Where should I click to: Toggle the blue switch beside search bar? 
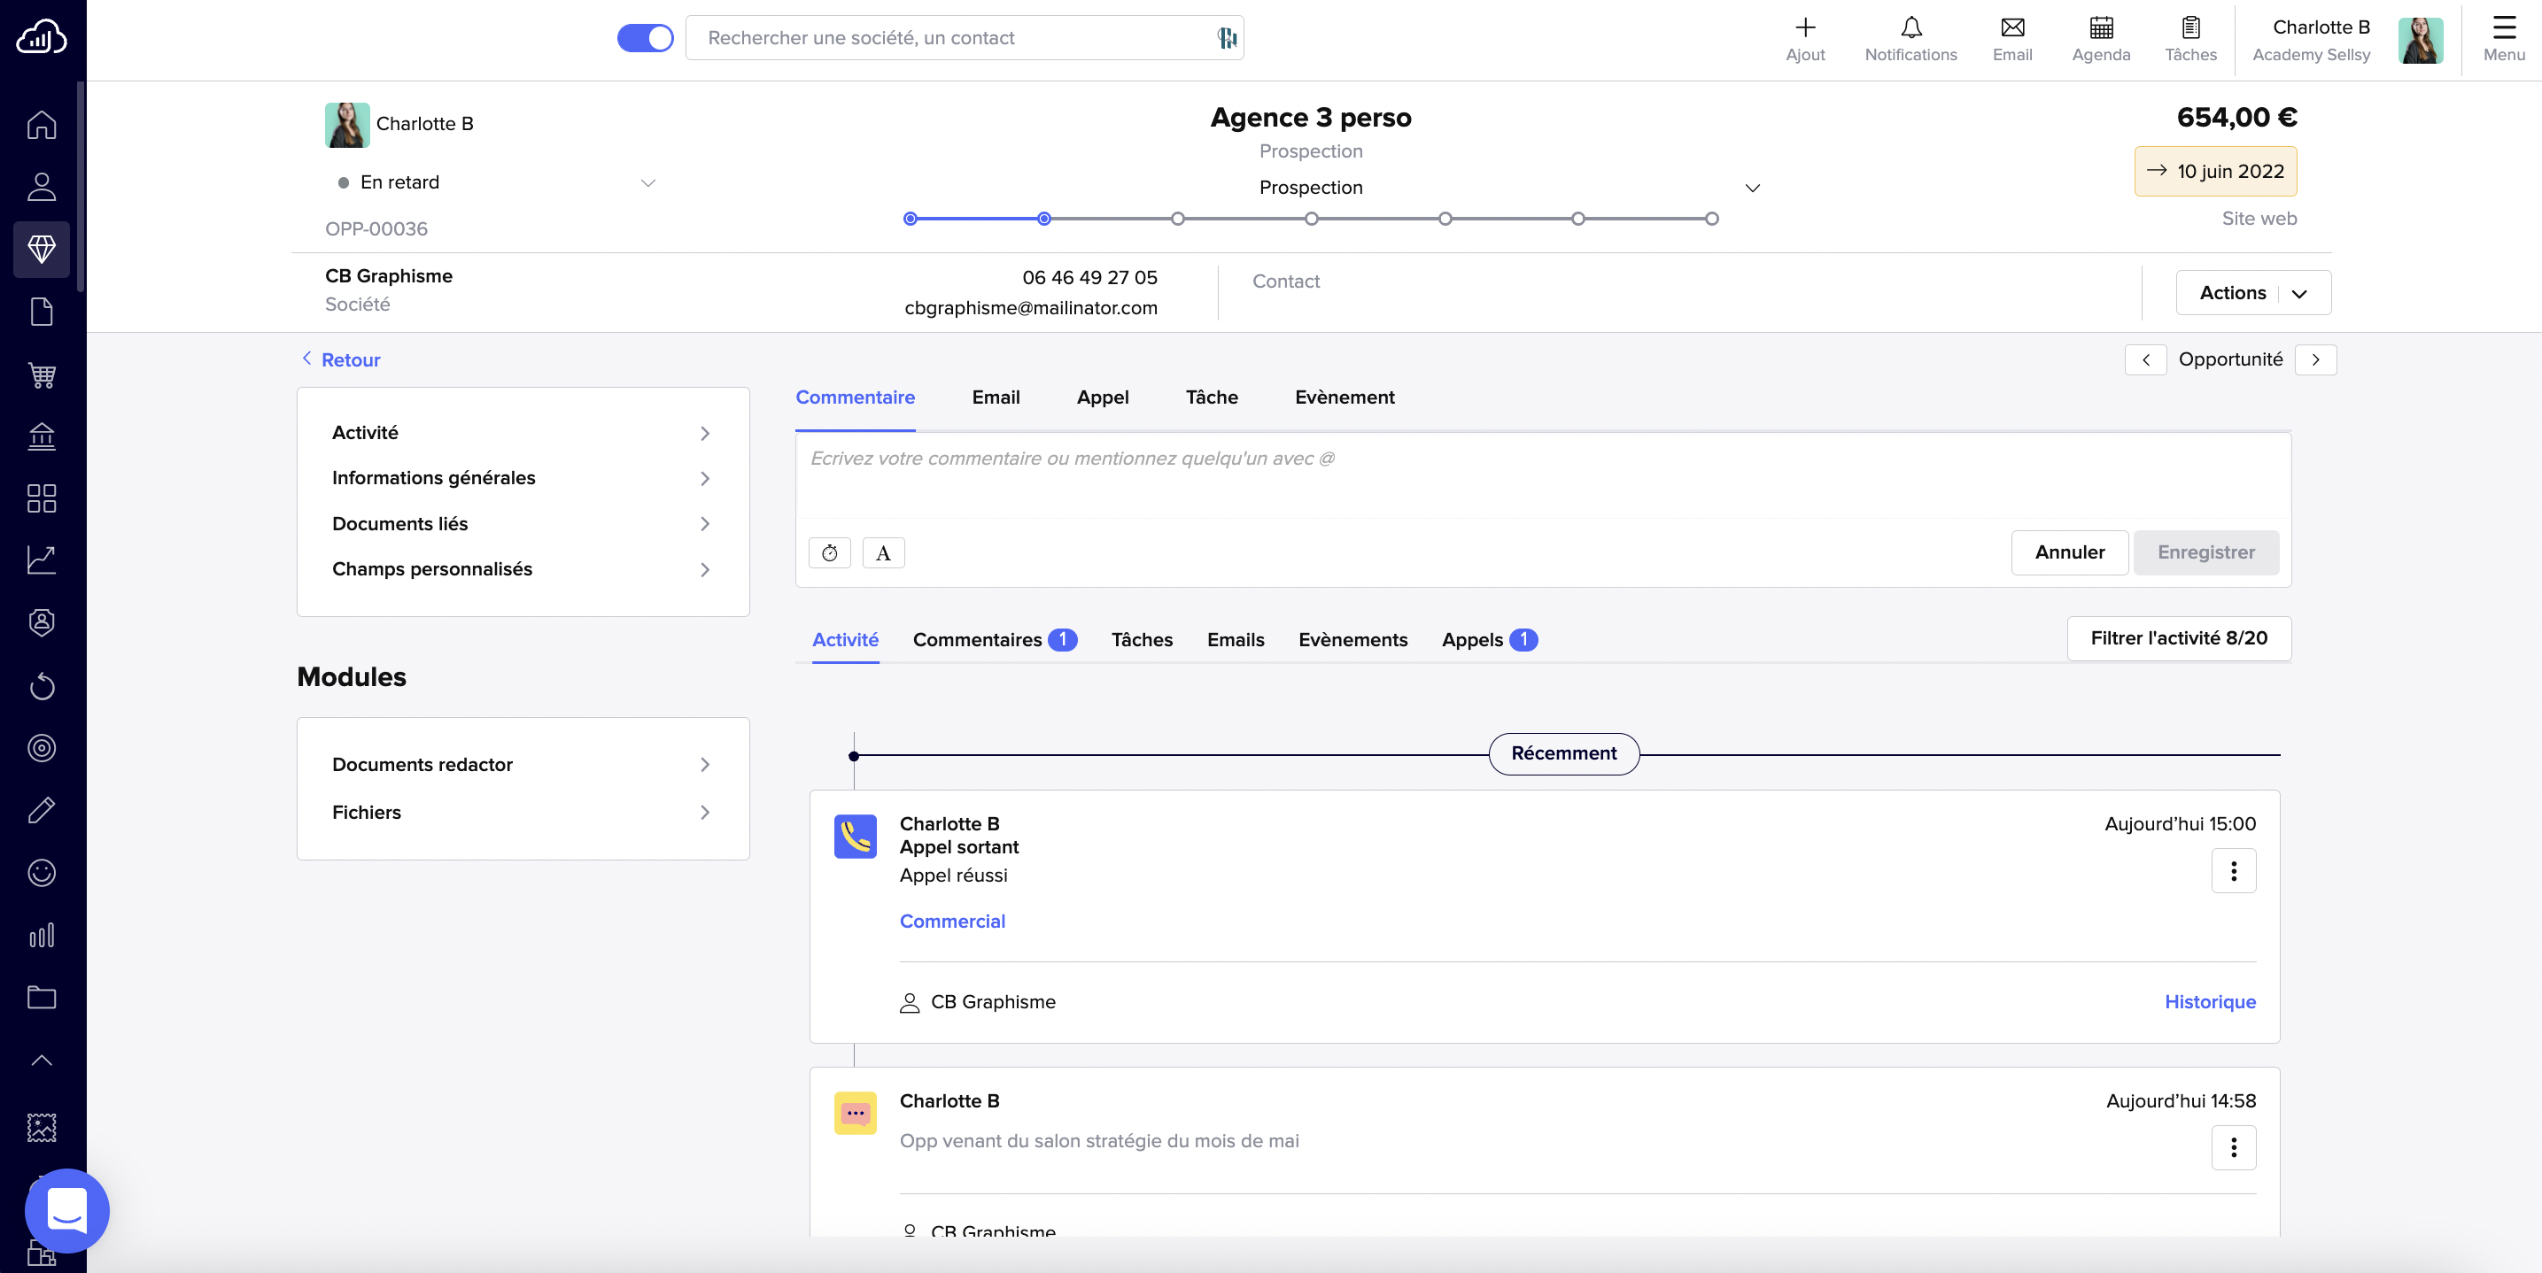[x=645, y=37]
